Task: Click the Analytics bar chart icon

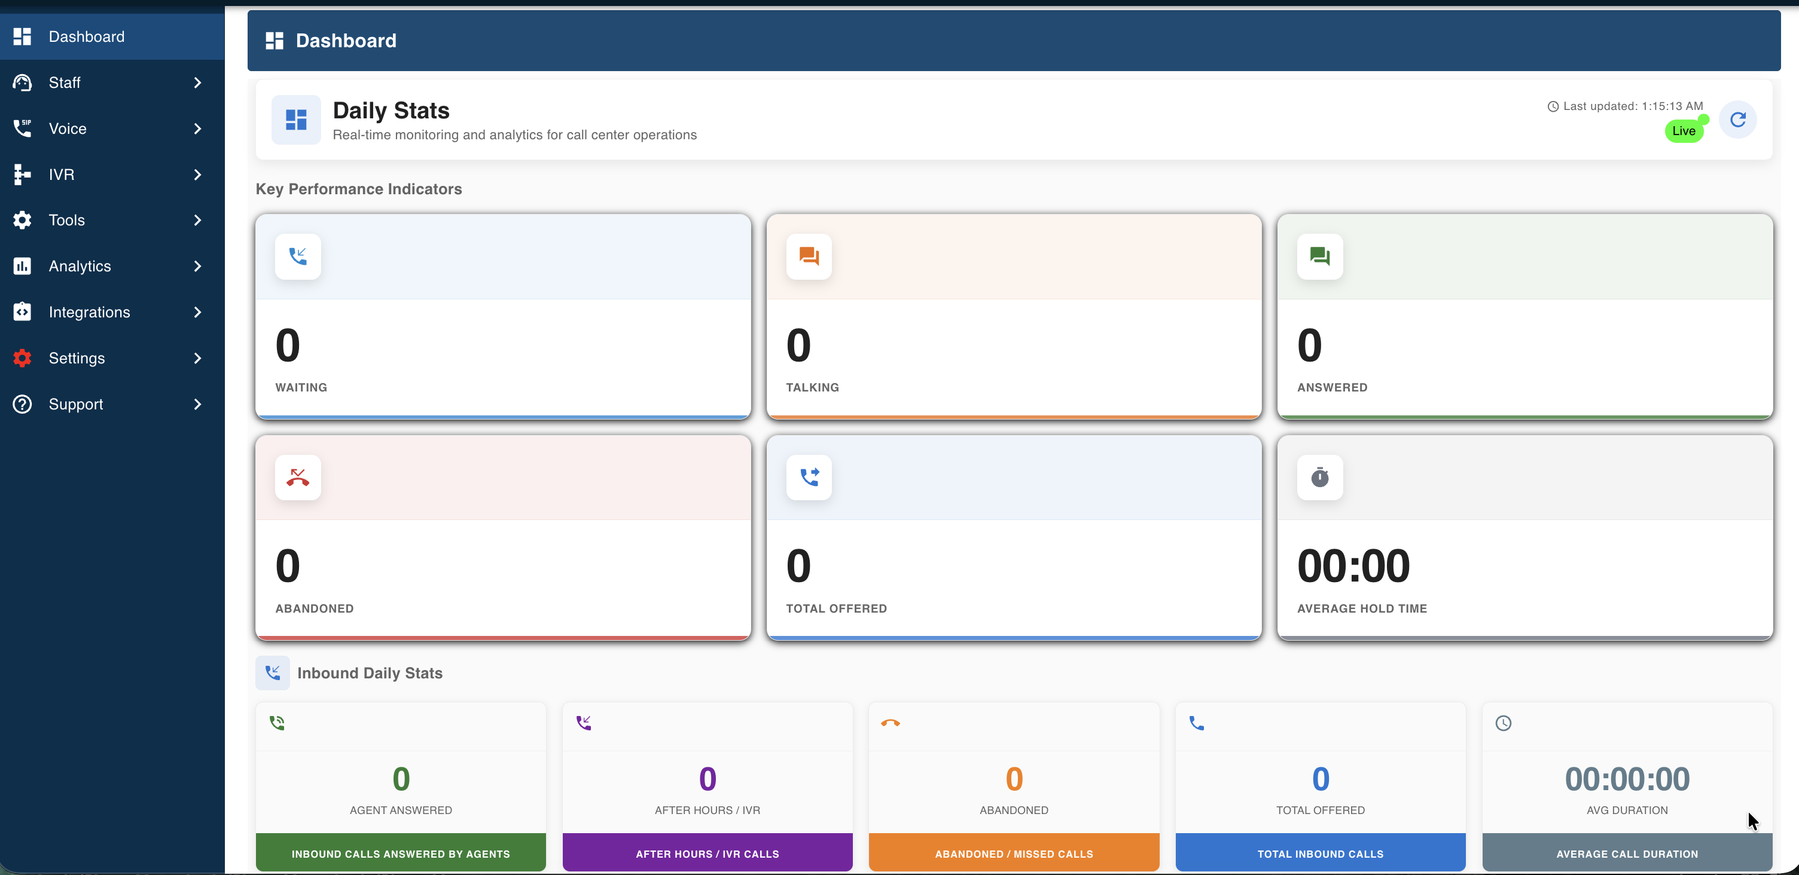Action: coord(22,266)
